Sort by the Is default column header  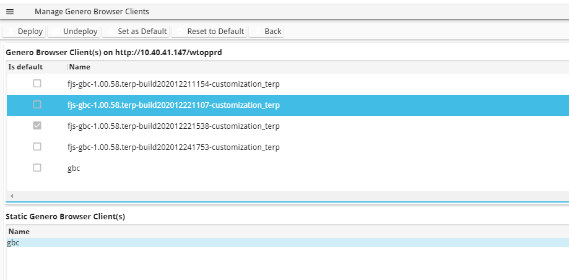pyautogui.click(x=25, y=67)
